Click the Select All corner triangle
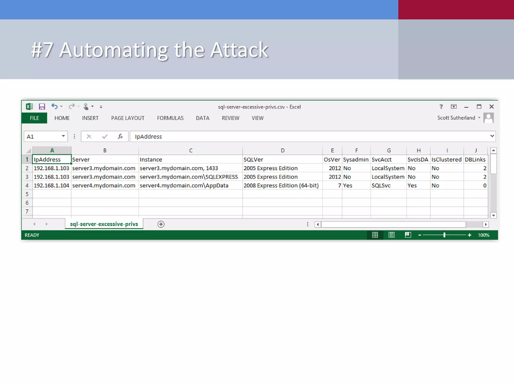The width and height of the screenshot is (514, 385). (x=29, y=151)
